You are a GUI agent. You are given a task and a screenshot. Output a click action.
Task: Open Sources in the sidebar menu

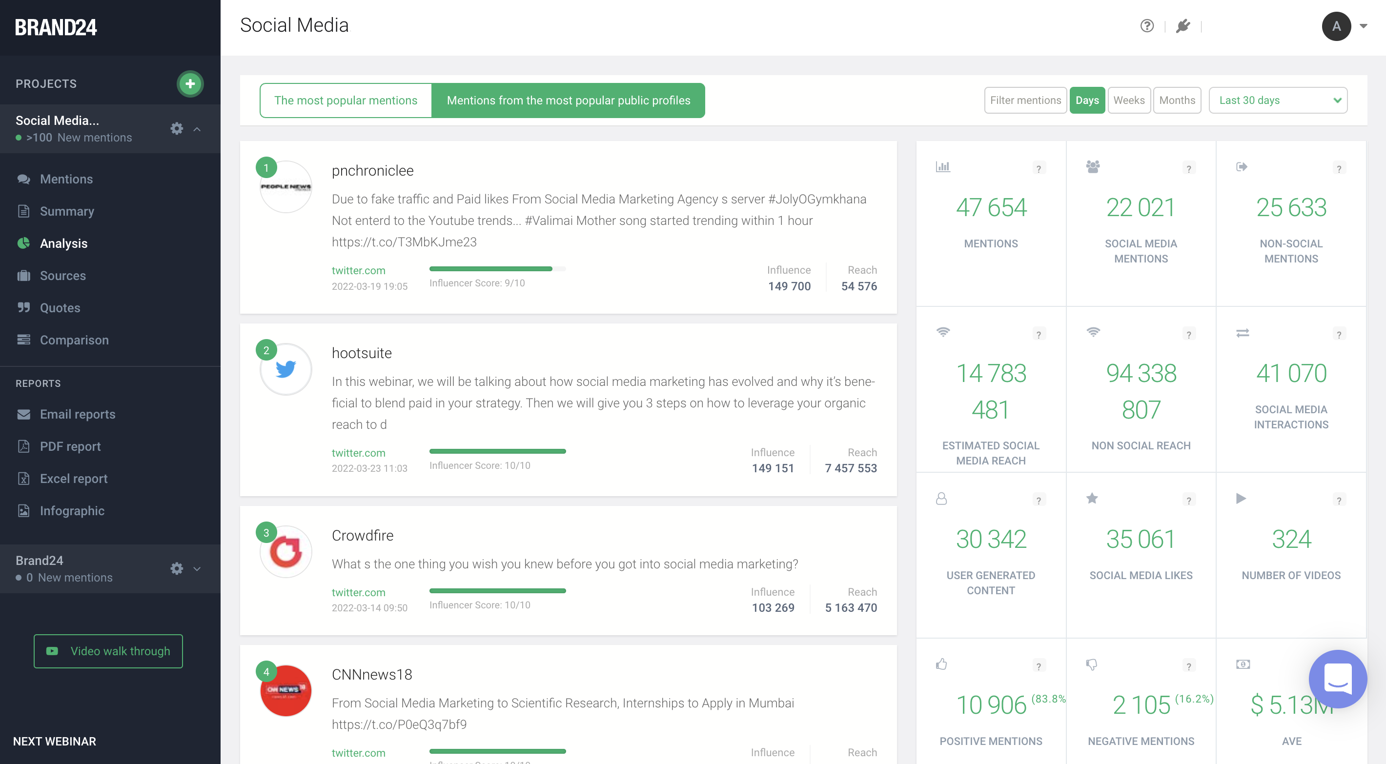point(62,276)
